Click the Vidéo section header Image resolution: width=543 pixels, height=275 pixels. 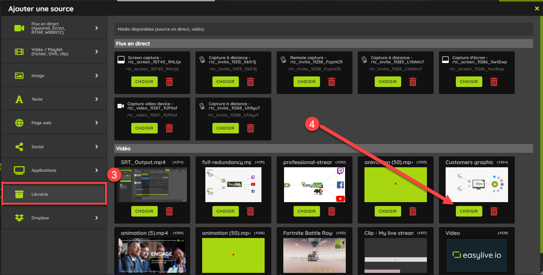(324, 149)
